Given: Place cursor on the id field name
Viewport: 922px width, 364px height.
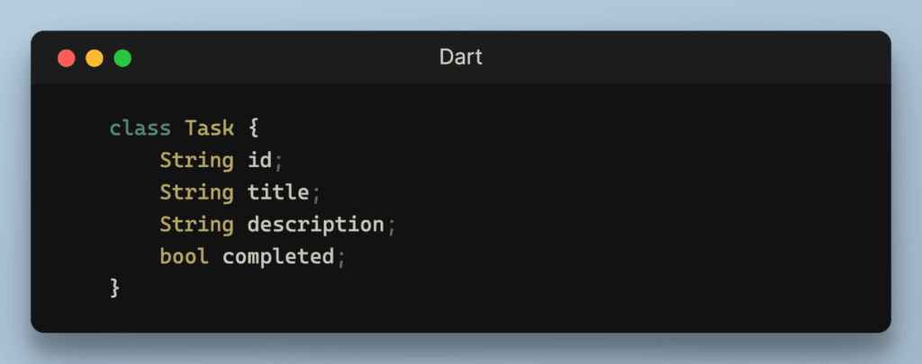Looking at the screenshot, I should tap(259, 160).
